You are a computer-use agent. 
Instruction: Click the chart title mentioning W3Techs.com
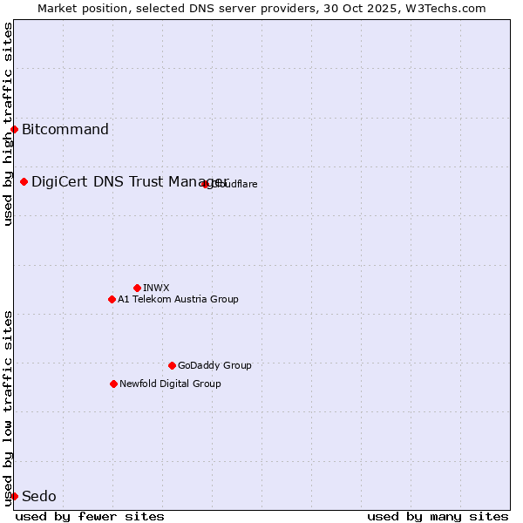point(261,8)
